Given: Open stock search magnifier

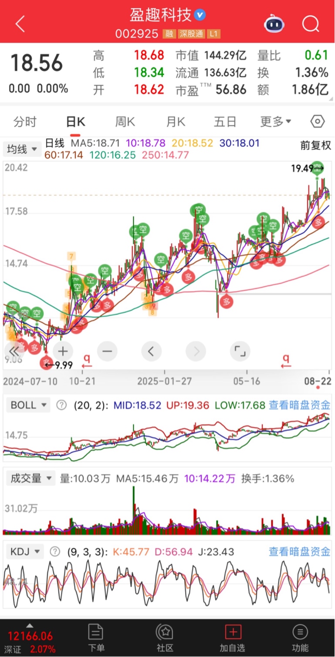Looking at the screenshot, I should click(311, 24).
